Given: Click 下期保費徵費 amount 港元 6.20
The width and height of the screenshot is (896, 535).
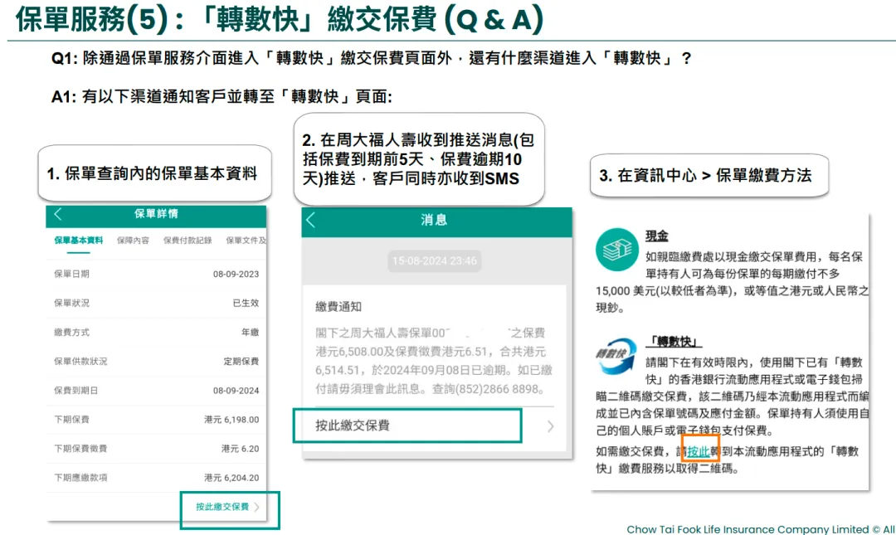Looking at the screenshot, I should (x=240, y=449).
